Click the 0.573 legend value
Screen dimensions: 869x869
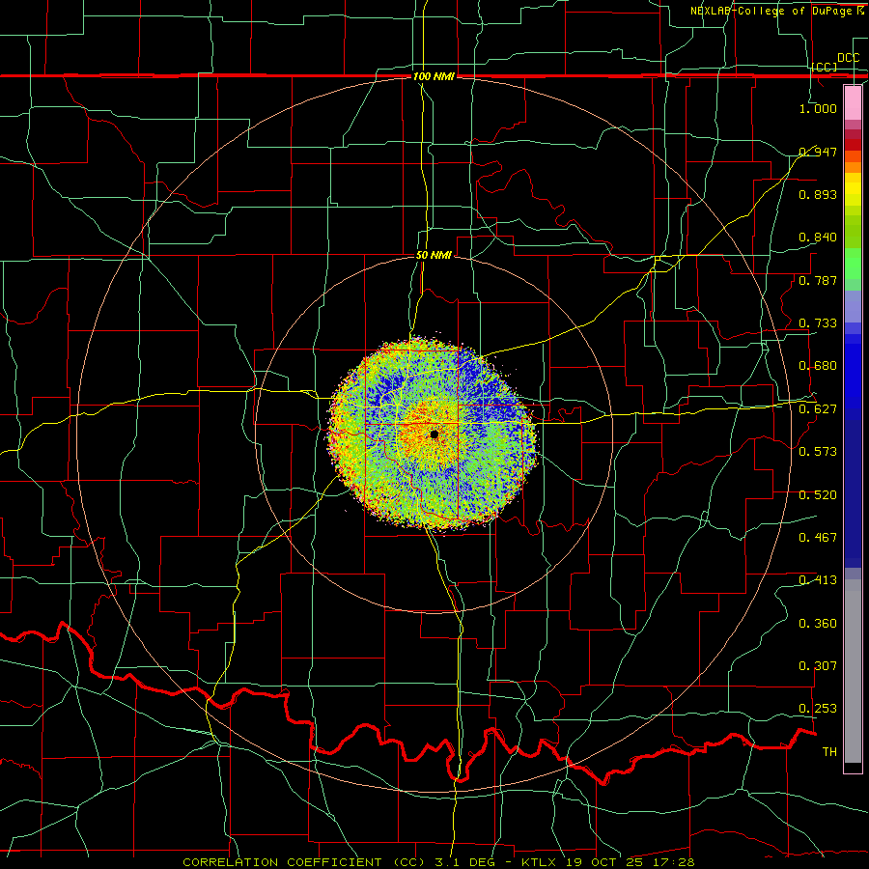coord(818,452)
